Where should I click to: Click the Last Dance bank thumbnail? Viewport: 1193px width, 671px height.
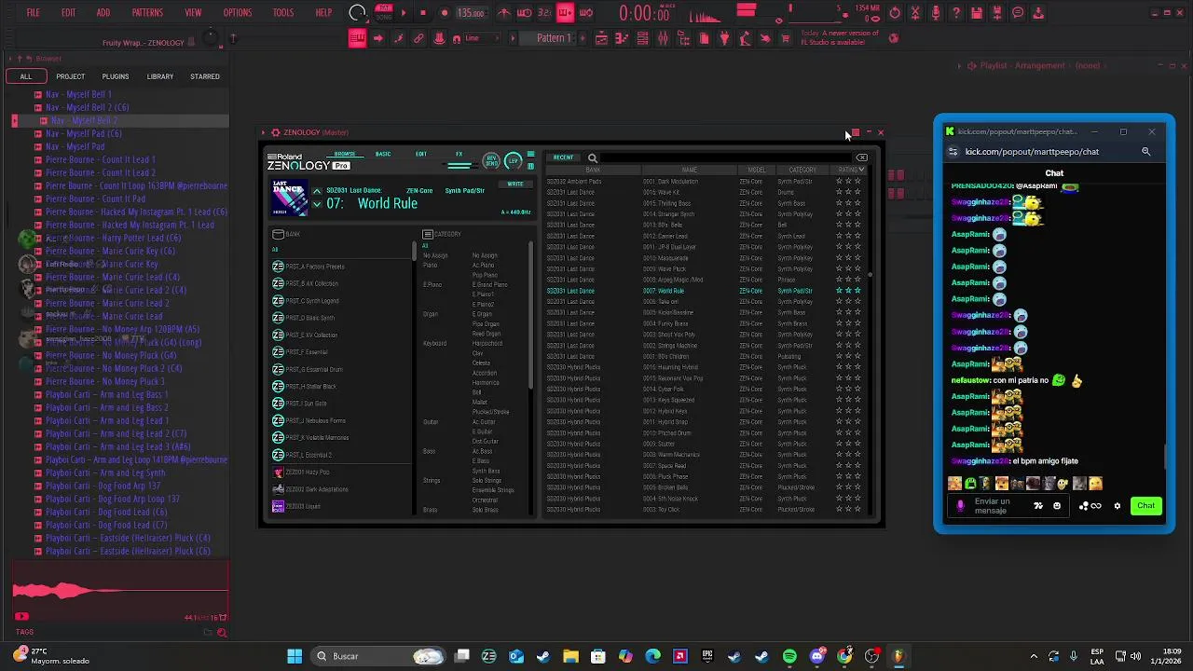288,199
